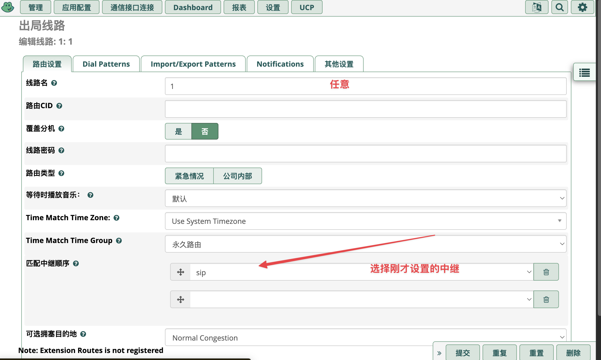Grab the move handle of empty trunk row
Viewport: 601px width, 360px height.
[x=181, y=300]
